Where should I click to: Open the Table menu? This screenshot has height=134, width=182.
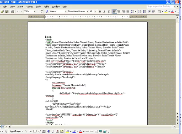(47, 7)
